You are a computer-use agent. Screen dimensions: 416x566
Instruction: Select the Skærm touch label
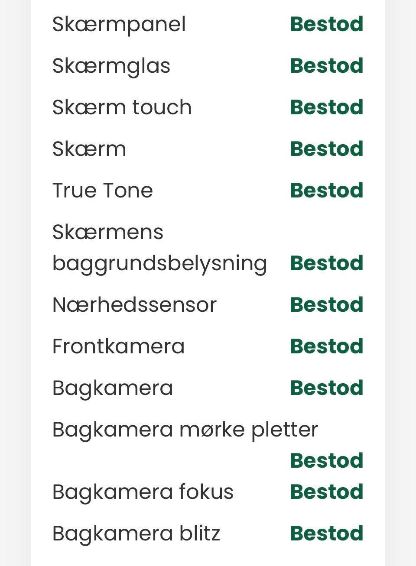(x=122, y=107)
